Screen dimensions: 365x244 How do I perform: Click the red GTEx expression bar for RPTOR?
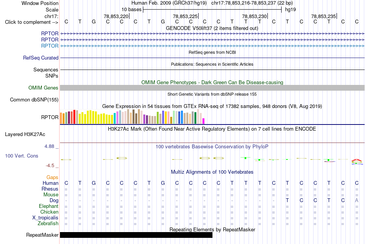tap(74, 117)
